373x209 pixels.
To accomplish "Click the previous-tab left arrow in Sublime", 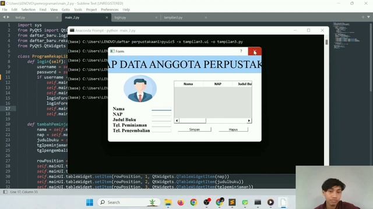I will (4, 17).
